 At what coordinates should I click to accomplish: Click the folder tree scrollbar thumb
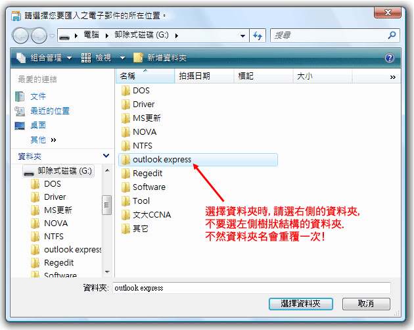coord(106,204)
